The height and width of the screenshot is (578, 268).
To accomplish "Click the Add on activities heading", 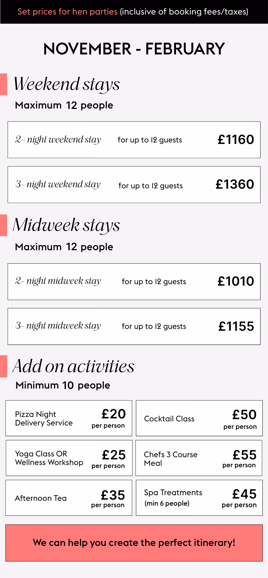I will click(74, 366).
